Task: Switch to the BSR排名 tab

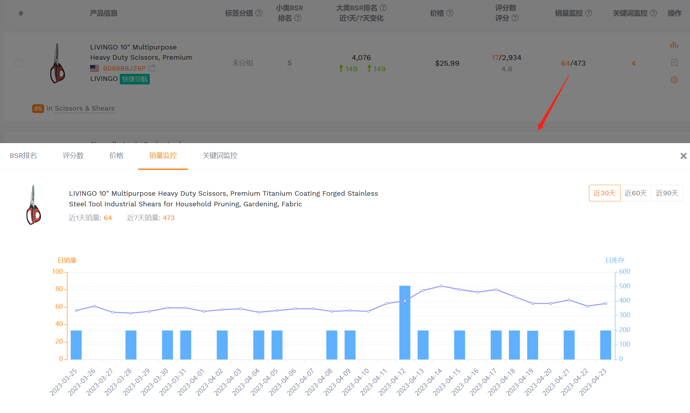Action: (23, 155)
